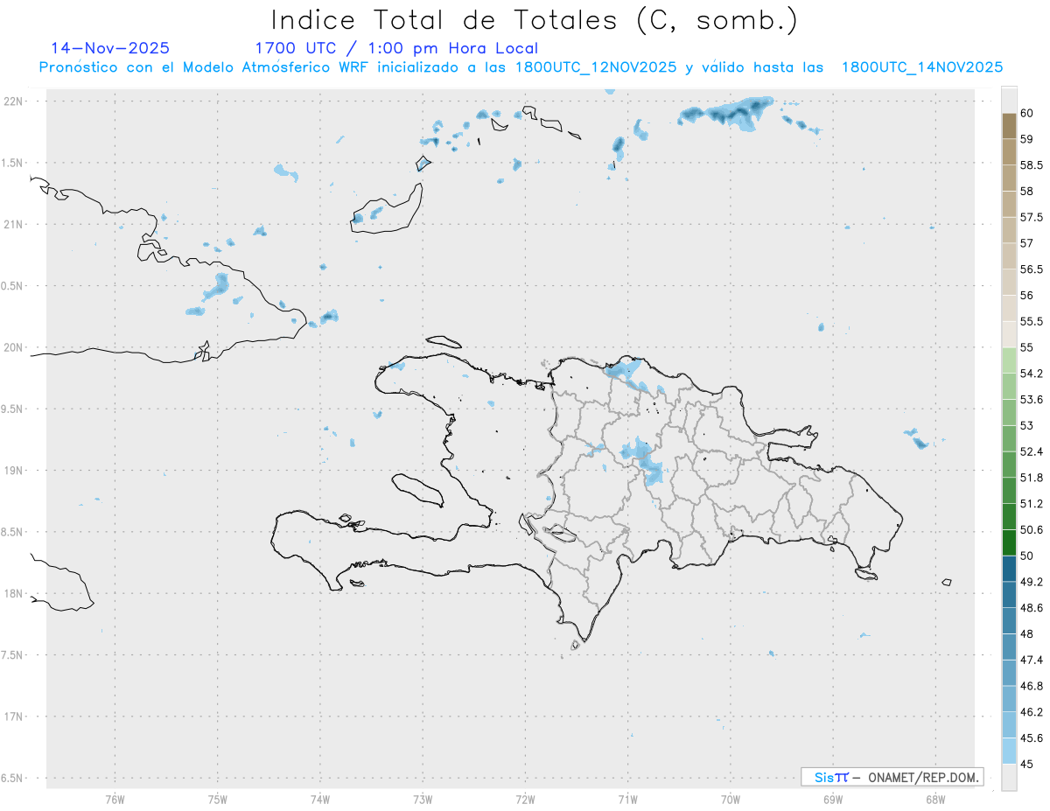
Task: Click the colorbar label '54.2'
Action: click(x=1032, y=374)
